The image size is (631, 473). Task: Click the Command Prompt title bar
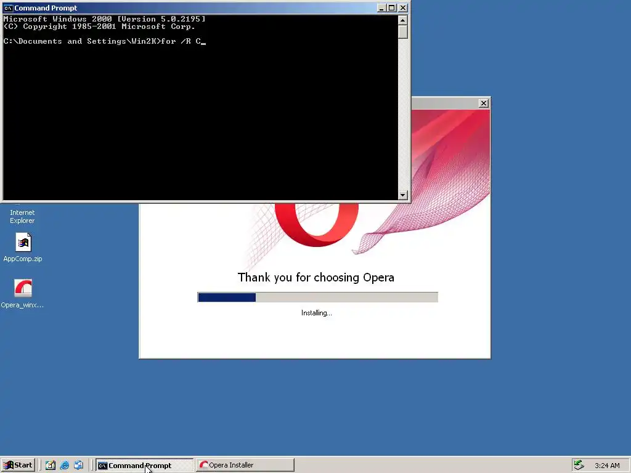(205, 7)
